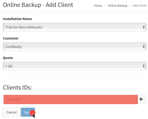The width and height of the screenshot is (148, 119).
Task: Focus the Client ID input field
Action: click(70, 99)
